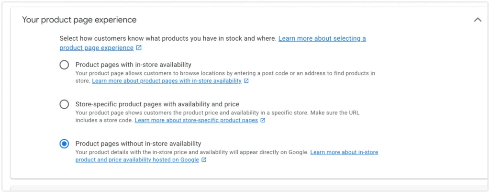Click description 'Your product details with the in-store price'
Screen dimensions: 490x193
tap(192, 152)
